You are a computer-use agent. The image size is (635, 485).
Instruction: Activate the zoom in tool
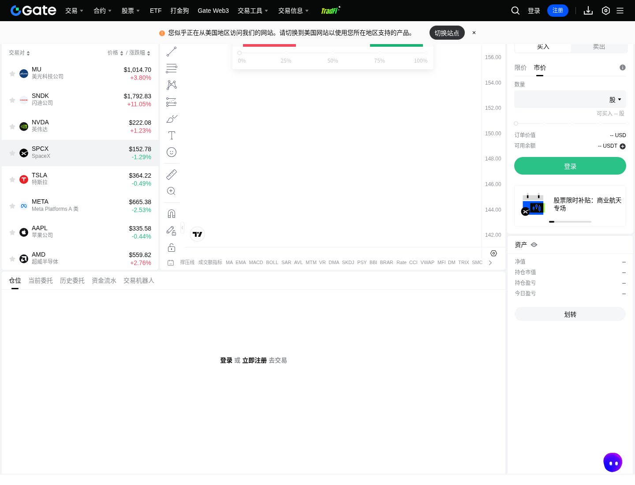click(x=172, y=191)
